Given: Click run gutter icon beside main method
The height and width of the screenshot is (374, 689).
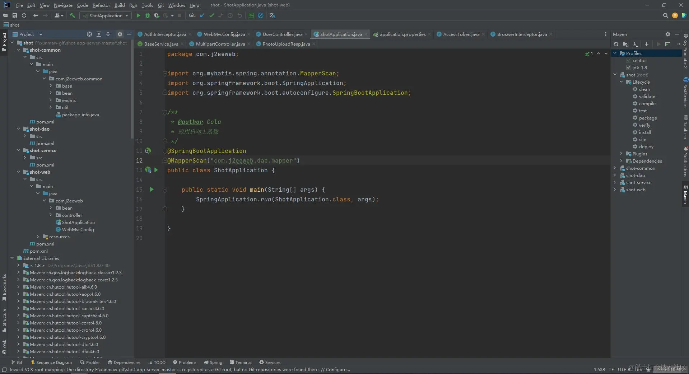Looking at the screenshot, I should coord(152,190).
